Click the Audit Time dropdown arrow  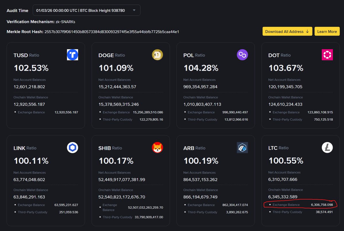[134, 10]
